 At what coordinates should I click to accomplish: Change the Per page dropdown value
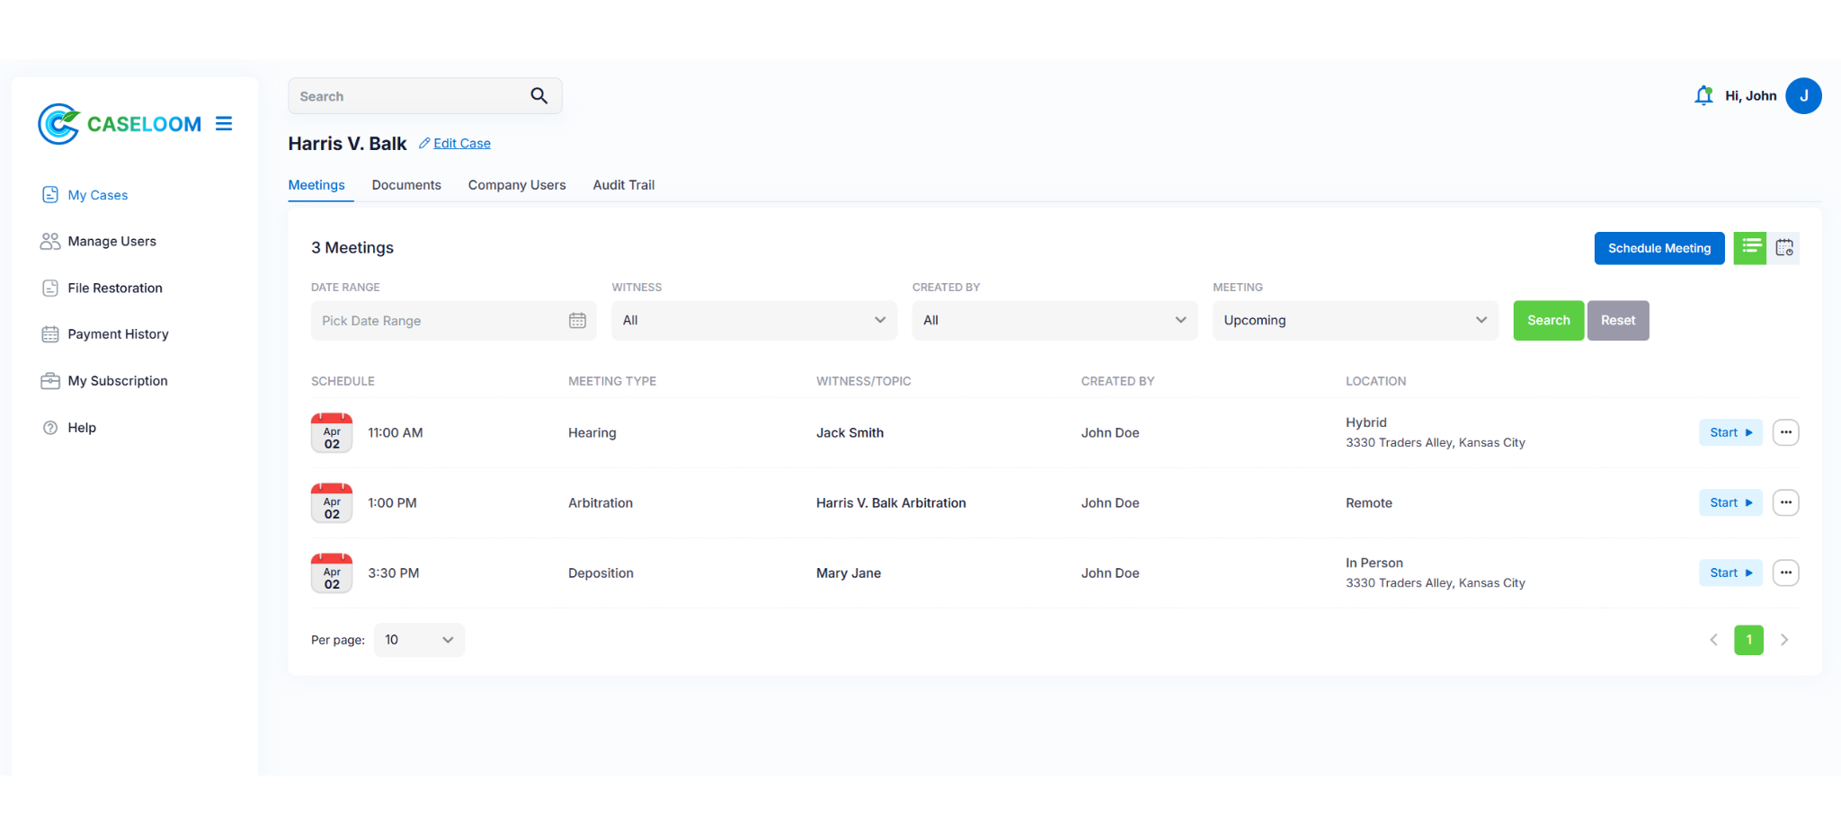click(x=419, y=640)
